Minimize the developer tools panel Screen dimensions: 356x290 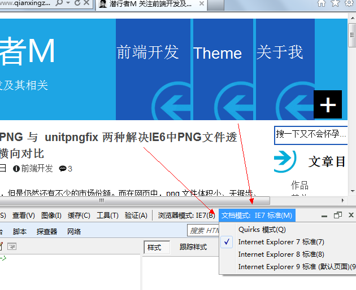[x=324, y=216]
